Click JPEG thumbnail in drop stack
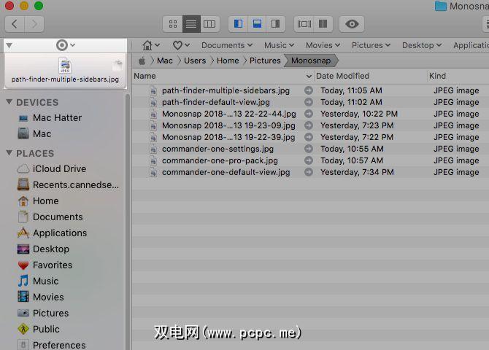 pyautogui.click(x=65, y=66)
